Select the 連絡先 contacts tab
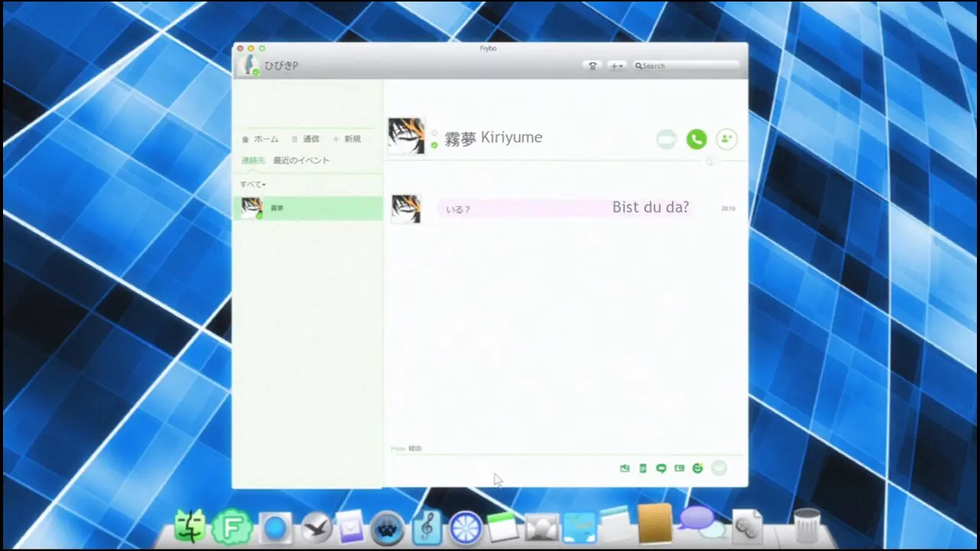Image resolution: width=980 pixels, height=551 pixels. [x=253, y=161]
